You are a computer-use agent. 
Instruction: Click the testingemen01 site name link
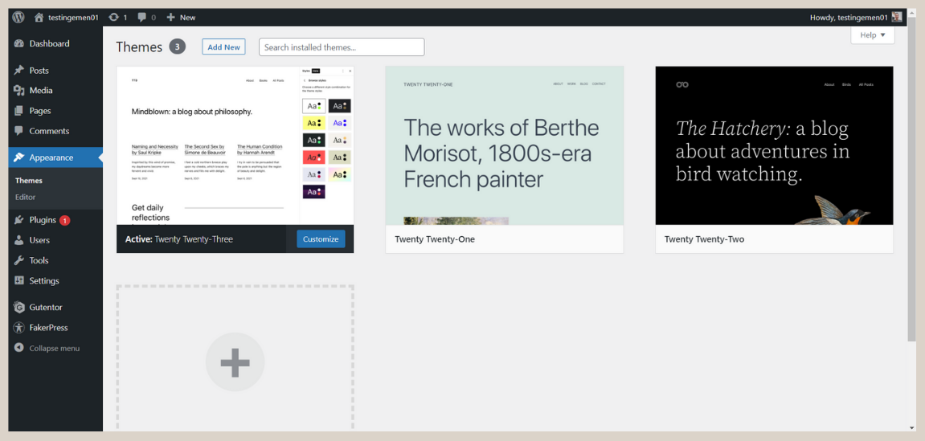coord(73,17)
